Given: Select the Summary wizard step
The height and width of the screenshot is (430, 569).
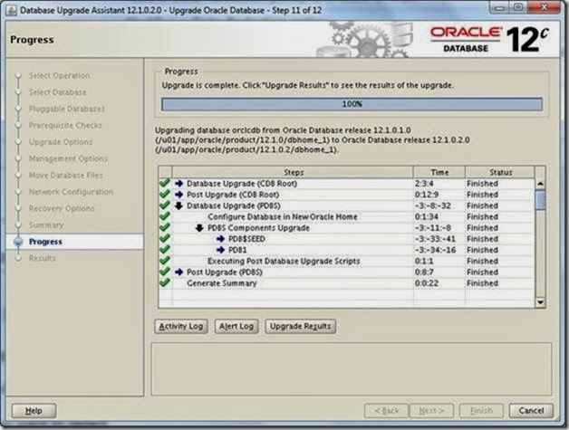Looking at the screenshot, I should (46, 225).
